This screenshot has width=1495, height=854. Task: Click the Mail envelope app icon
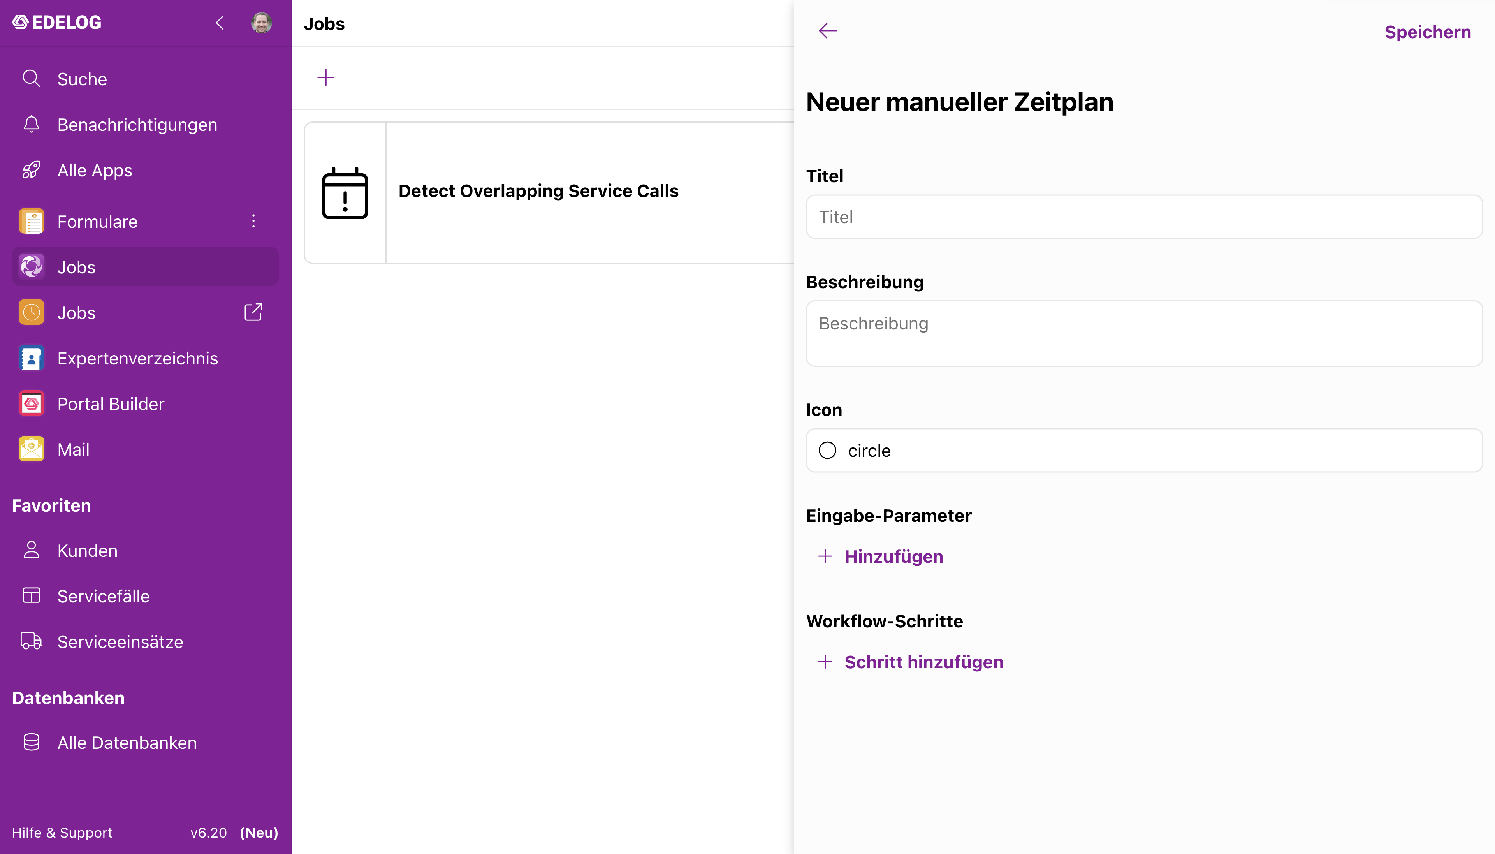tap(31, 449)
